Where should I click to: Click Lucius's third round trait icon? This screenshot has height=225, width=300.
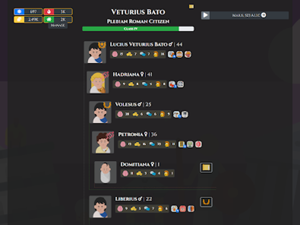[x=188, y=54]
